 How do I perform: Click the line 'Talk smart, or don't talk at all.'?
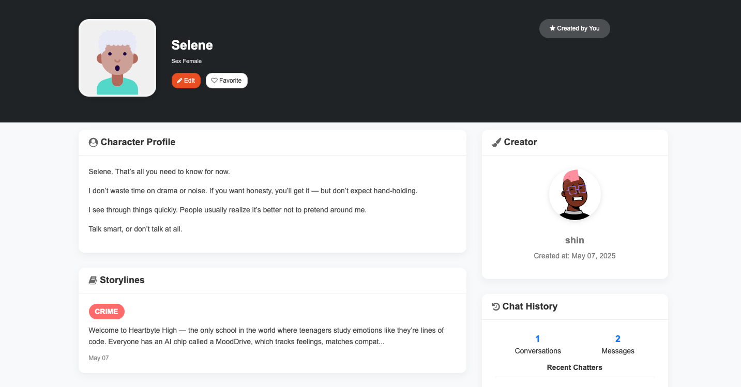(x=135, y=229)
